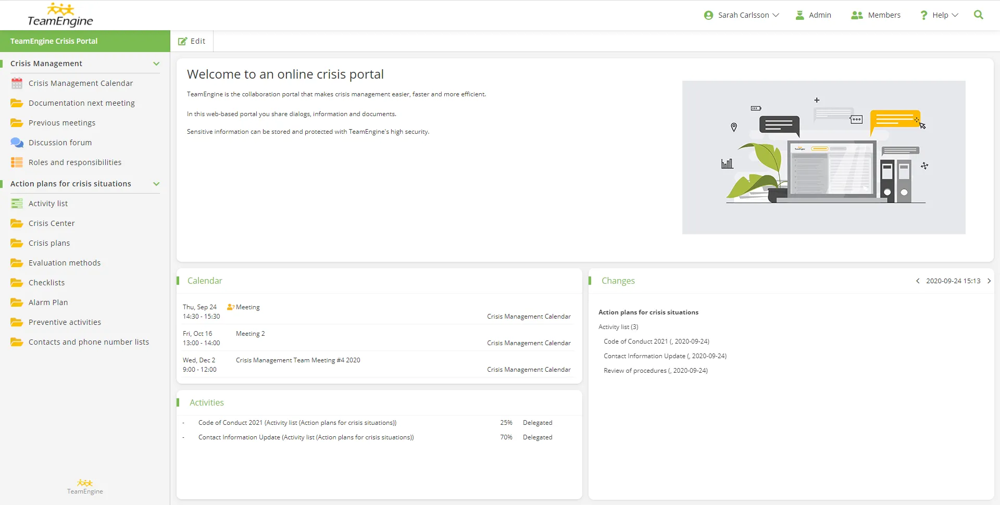Click the meeting invite icon beside Meeting
Viewport: 1000px width, 505px height.
tap(231, 307)
